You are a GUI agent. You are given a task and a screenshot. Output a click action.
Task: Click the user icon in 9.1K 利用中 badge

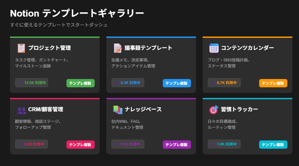(x=117, y=144)
